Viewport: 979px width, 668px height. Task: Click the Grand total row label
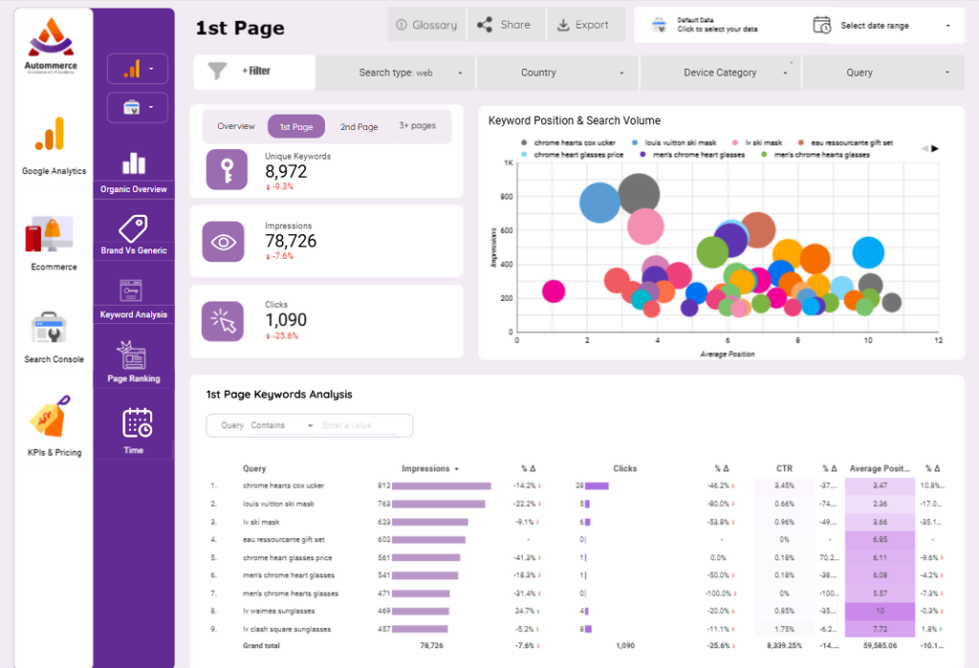(261, 645)
